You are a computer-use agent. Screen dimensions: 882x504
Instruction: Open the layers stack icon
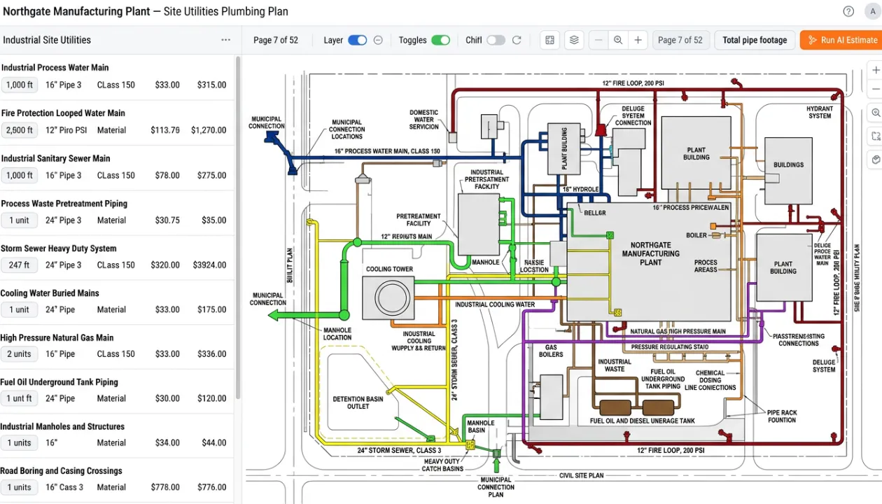[574, 40]
